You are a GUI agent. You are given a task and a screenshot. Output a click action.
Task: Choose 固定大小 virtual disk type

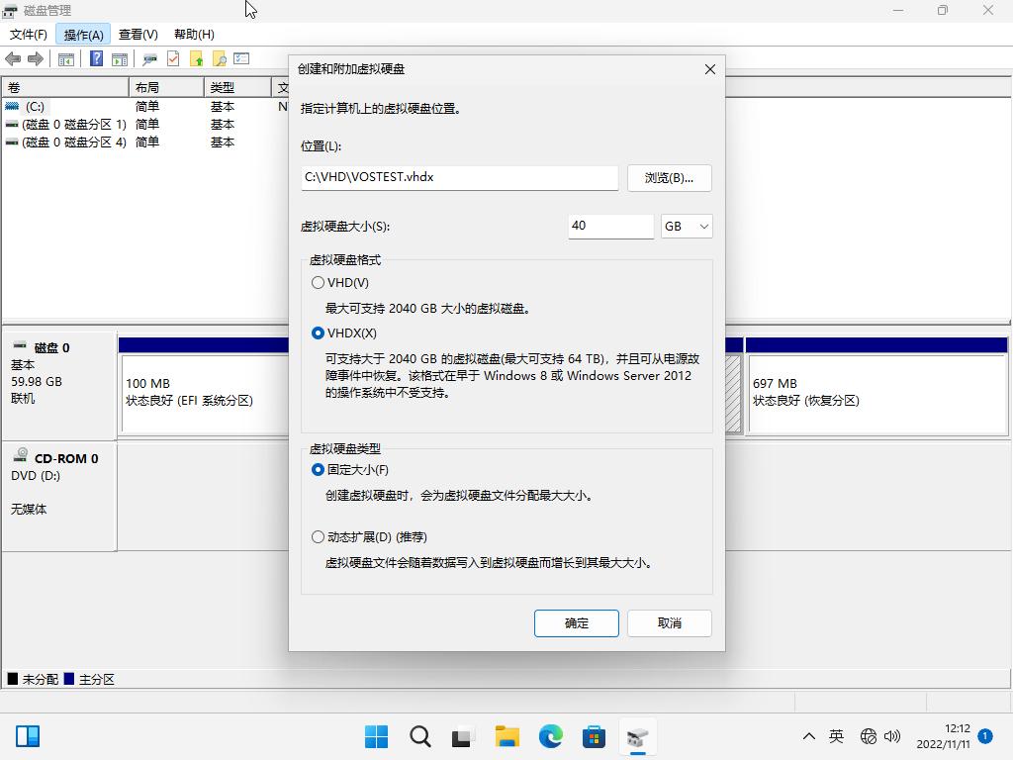(x=318, y=469)
